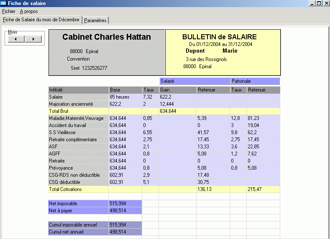
Task: Click the employer retenue value 81,23
Action: coord(263,118)
